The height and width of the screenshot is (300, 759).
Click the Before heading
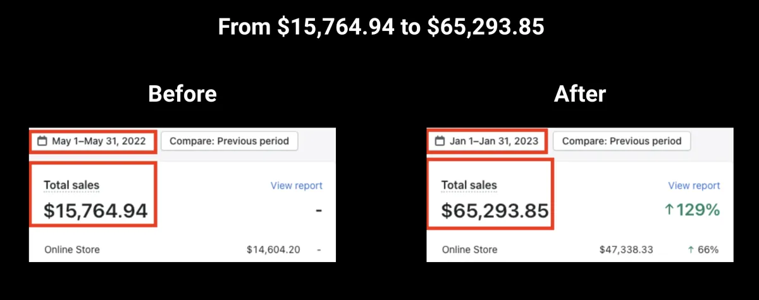[182, 94]
